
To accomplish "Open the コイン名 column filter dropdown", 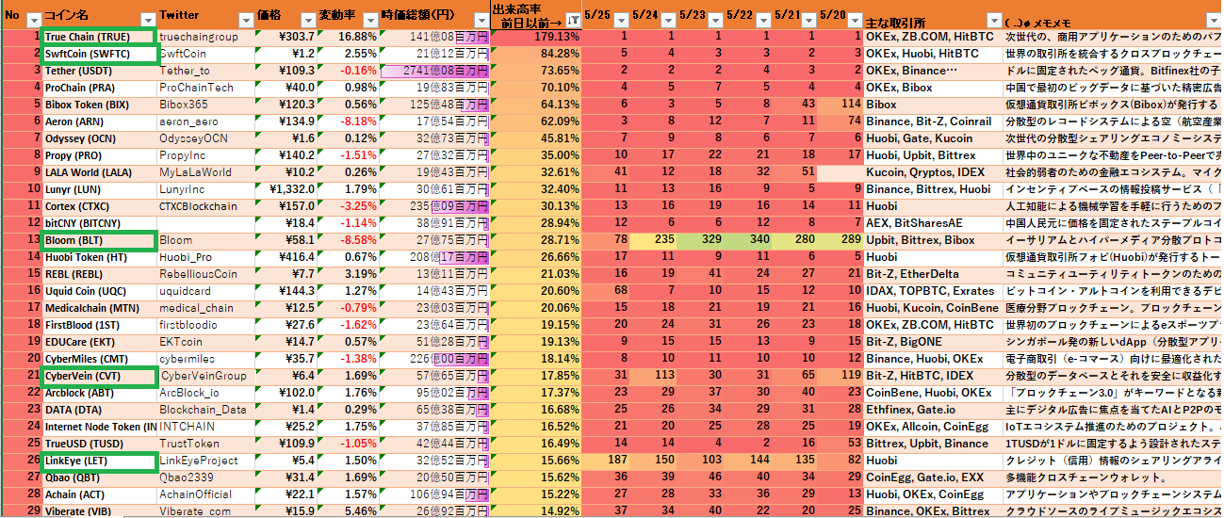I will pyautogui.click(x=147, y=20).
